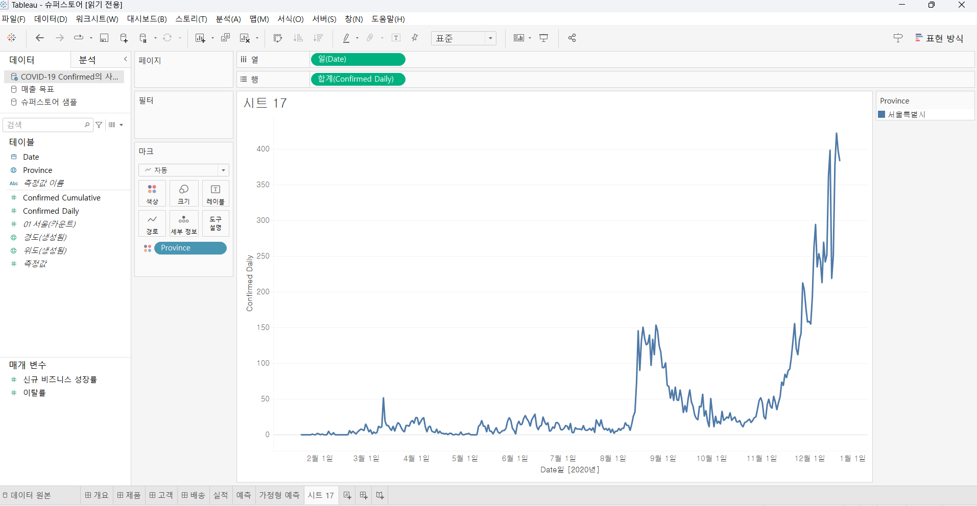Click the show mark labels T icon

coord(396,38)
